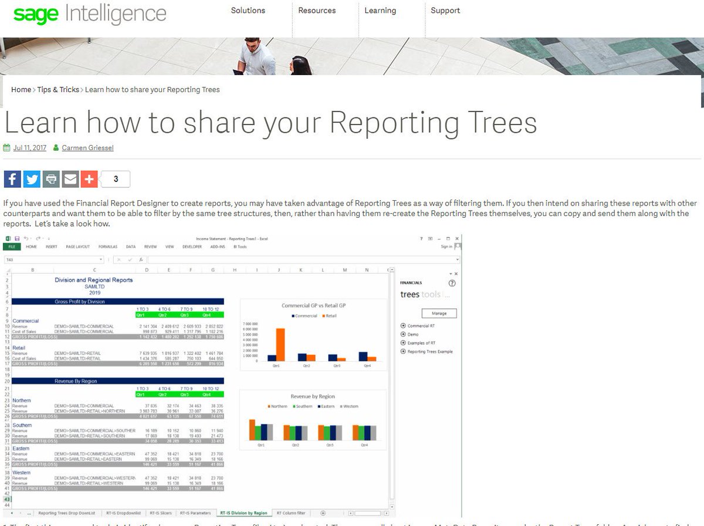This screenshot has height=526, width=704.
Task: Open the RT-IS Division by Region sheet tab
Action: coord(243,513)
